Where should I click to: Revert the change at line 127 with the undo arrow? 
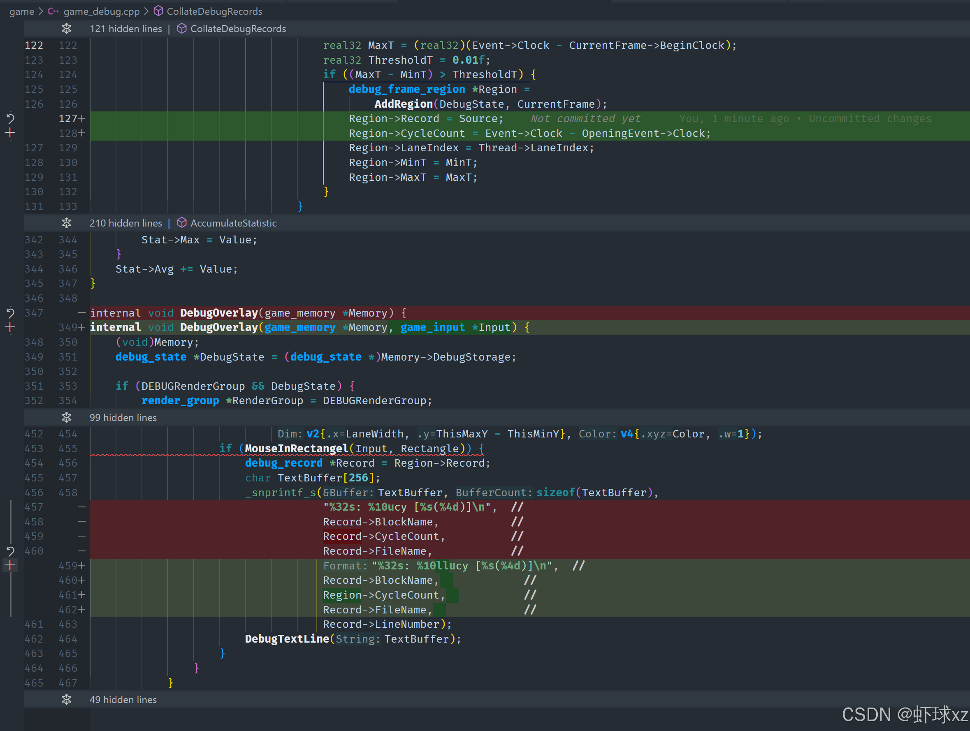(x=10, y=118)
